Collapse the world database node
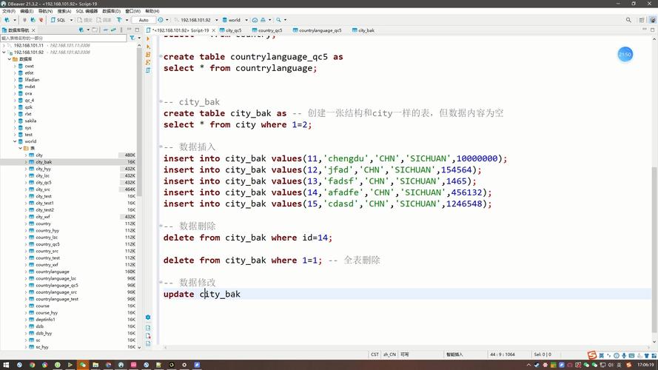Image resolution: width=658 pixels, height=370 pixels. tap(15, 141)
